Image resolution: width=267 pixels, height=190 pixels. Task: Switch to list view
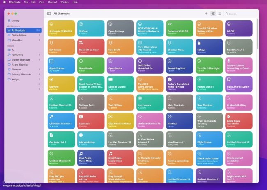[x=219, y=14]
